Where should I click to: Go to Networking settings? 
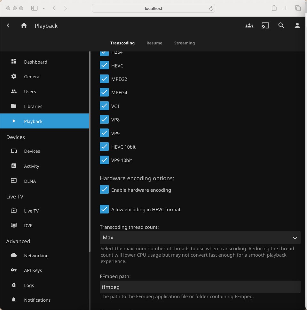[36, 256]
